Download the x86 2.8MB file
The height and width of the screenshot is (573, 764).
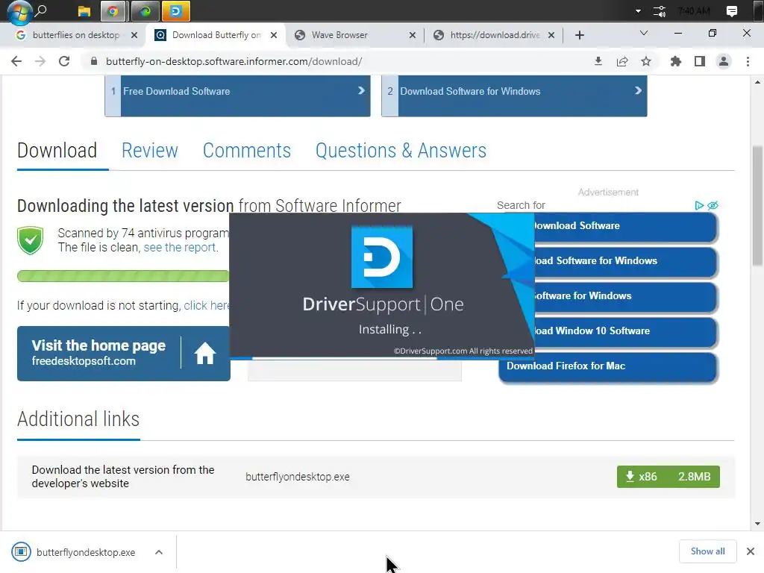coord(668,477)
